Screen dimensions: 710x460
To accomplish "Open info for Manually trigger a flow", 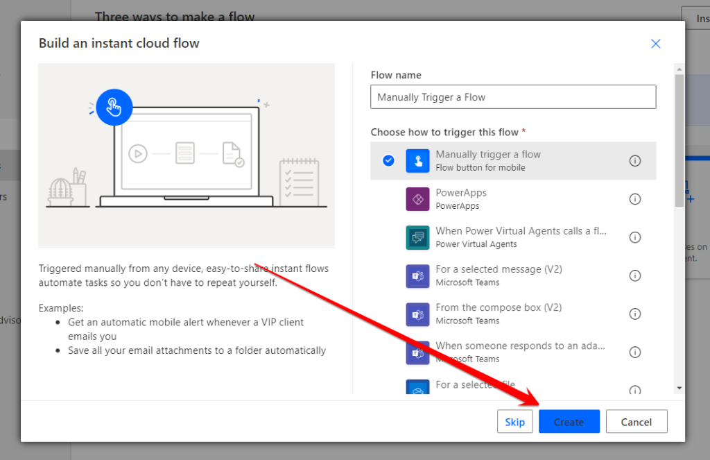I will pos(635,160).
